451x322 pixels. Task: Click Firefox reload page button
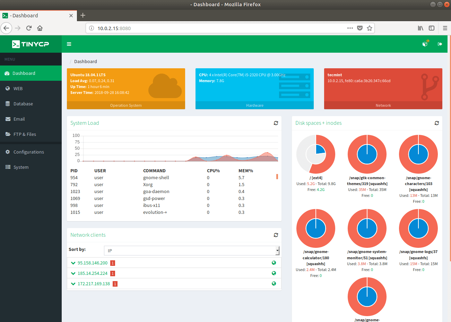29,28
